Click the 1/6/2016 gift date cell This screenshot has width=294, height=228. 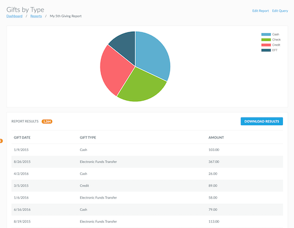[21, 197]
